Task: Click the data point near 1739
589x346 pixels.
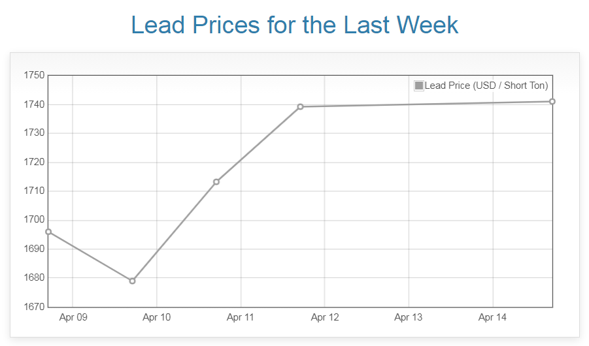Action: [300, 106]
